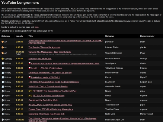Image resolution: width=163 pixels, height=122 pixels.
Task: Select the [#2] series tag before PETSCOP
Action: pyautogui.click(x=30, y=95)
